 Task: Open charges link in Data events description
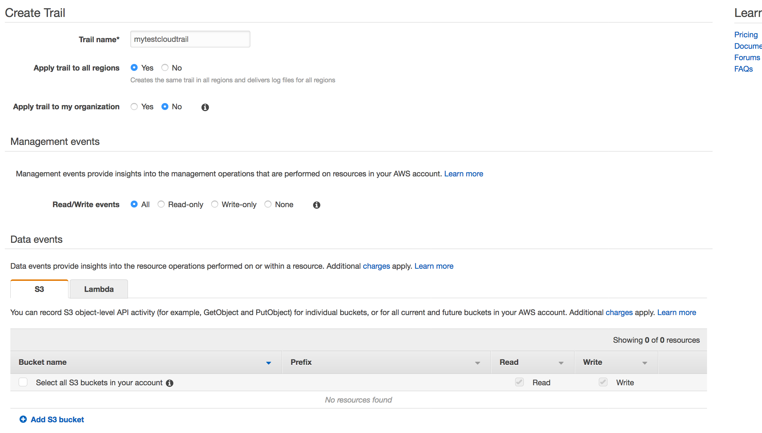376,266
